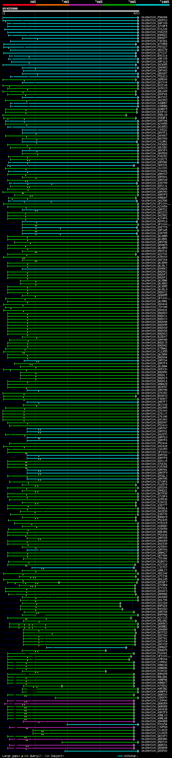
Task: Open the last hit UniRef100_Q9SPU0
Action: coord(154,751)
